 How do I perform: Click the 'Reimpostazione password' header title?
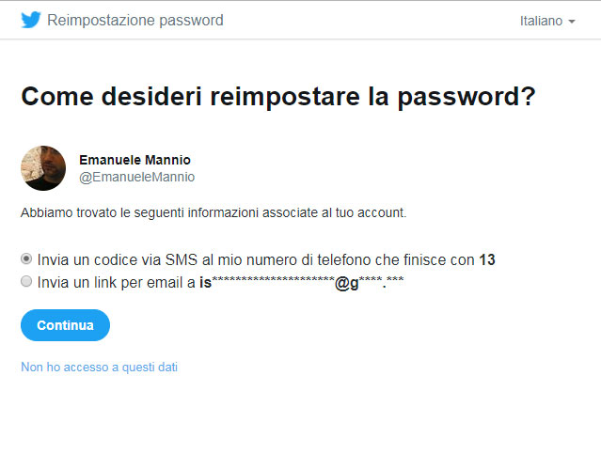135,20
